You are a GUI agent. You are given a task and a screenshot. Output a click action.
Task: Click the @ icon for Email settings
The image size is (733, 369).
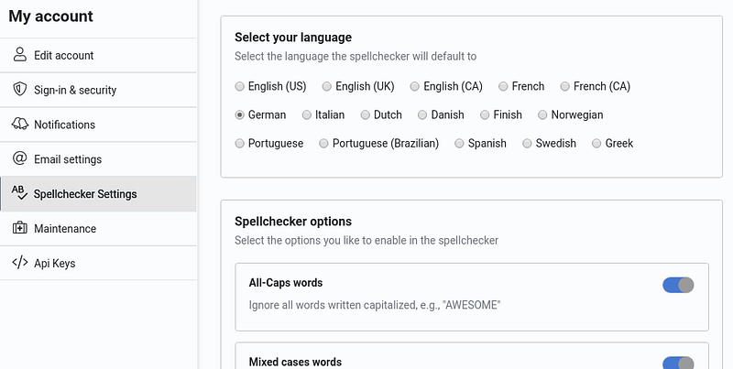click(19, 158)
